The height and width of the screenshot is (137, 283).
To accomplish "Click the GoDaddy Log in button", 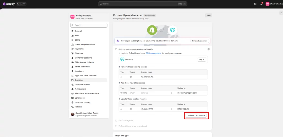I will (202, 59).
